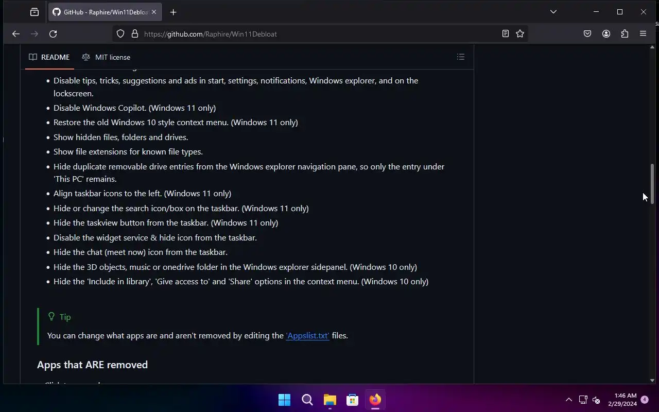Click the scrollbar up arrow

pyautogui.click(x=652, y=48)
